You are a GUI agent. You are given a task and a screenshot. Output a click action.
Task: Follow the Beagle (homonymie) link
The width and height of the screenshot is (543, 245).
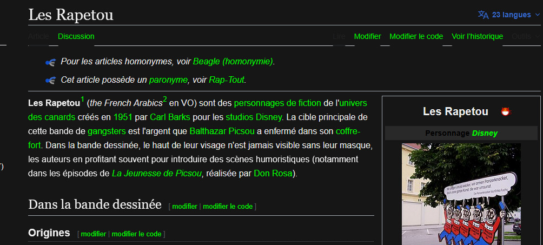pos(233,62)
